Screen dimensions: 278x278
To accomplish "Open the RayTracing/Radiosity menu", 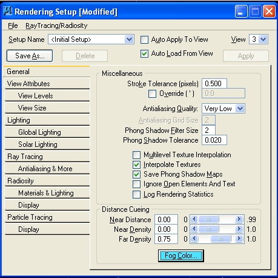I will [56, 25].
